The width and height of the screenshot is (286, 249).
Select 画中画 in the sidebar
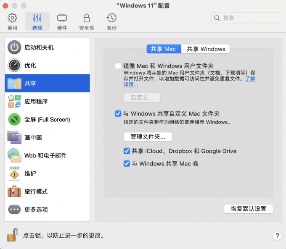48,137
